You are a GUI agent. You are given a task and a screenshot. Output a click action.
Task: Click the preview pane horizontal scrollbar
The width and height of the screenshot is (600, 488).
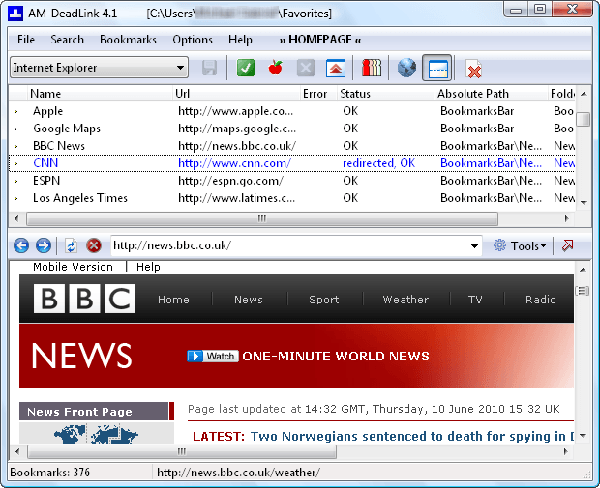click(182, 451)
